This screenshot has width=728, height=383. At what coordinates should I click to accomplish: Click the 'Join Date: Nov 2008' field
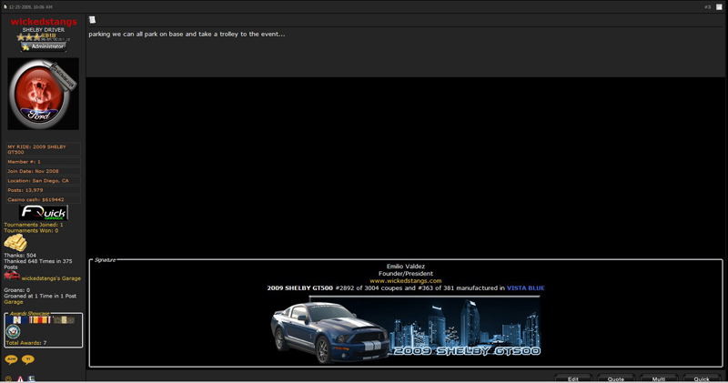pyautogui.click(x=43, y=171)
